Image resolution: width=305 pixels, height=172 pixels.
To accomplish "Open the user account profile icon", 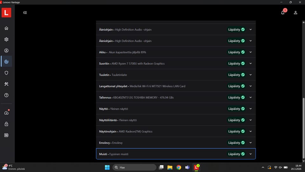I will click(x=295, y=13).
